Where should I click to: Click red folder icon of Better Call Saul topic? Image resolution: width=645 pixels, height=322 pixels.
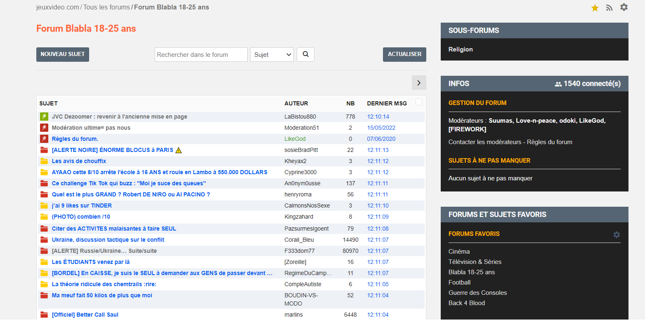(x=44, y=315)
